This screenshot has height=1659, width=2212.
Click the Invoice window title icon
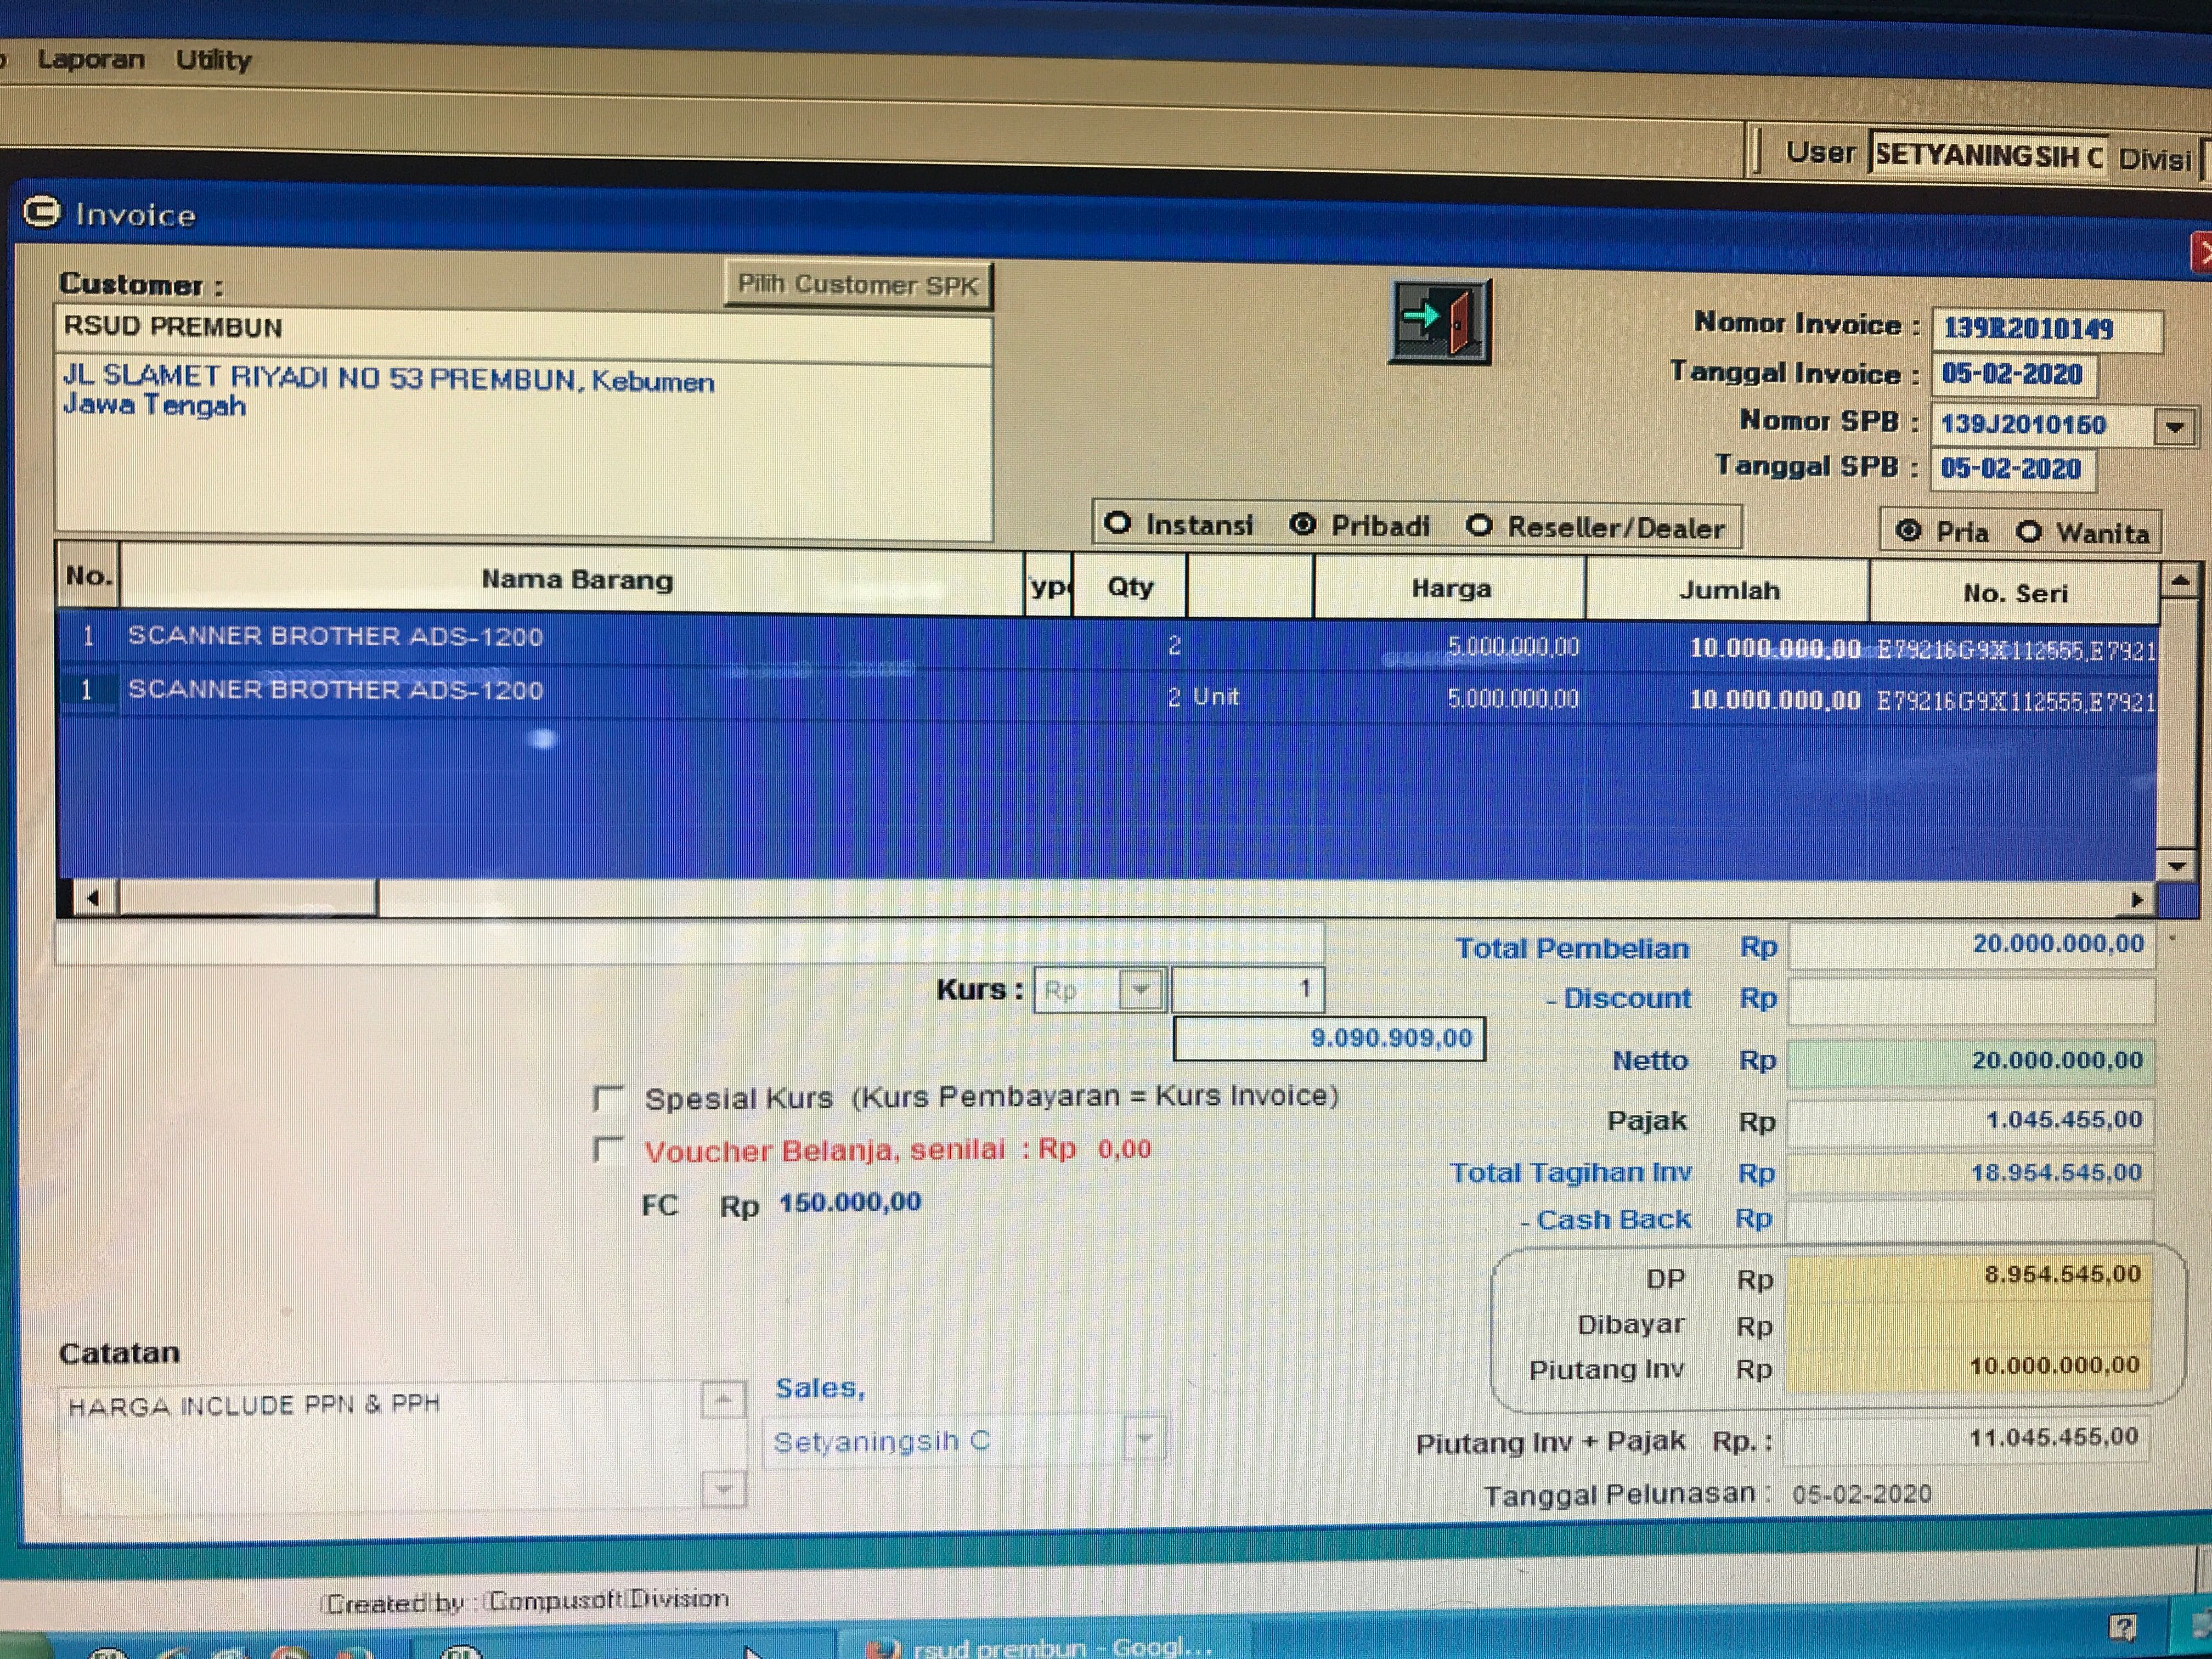[42, 212]
